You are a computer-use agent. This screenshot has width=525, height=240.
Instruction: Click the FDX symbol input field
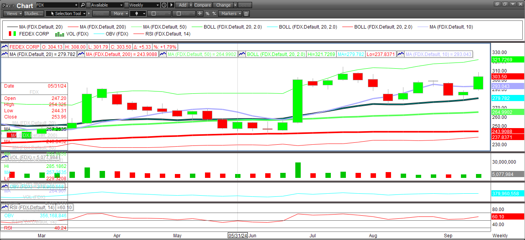(x=57, y=5)
